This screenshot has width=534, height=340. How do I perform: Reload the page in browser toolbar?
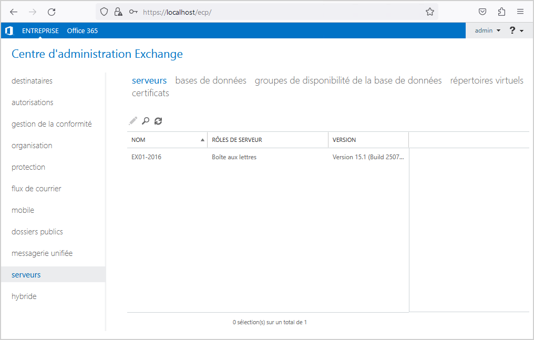(x=52, y=12)
